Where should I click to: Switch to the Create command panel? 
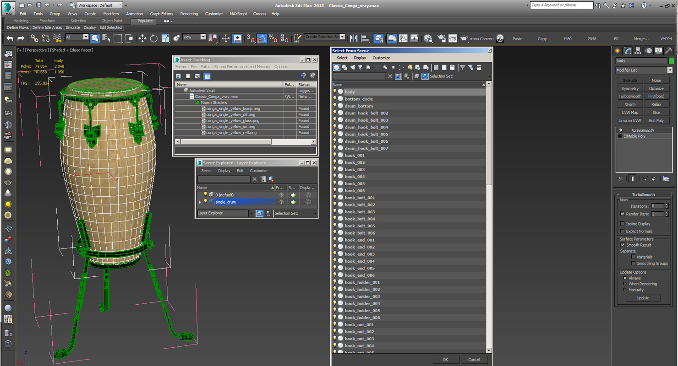618,51
